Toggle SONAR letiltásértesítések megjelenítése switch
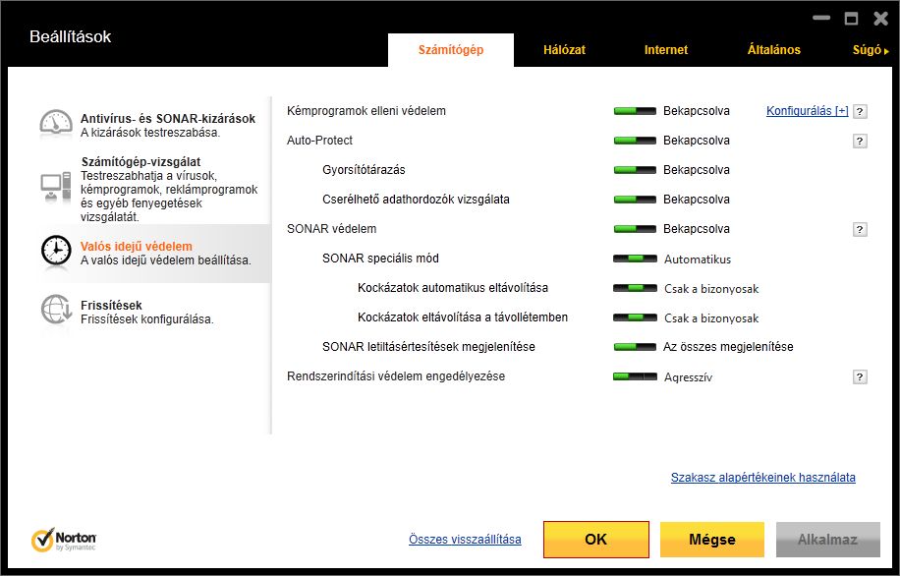Image resolution: width=900 pixels, height=576 pixels. click(635, 347)
